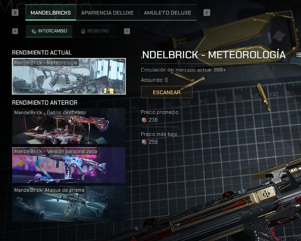Image resolution: width=301 pixels, height=241 pixels.
Task: Open the list icon beside Meteorología title
Action: pos(298,55)
